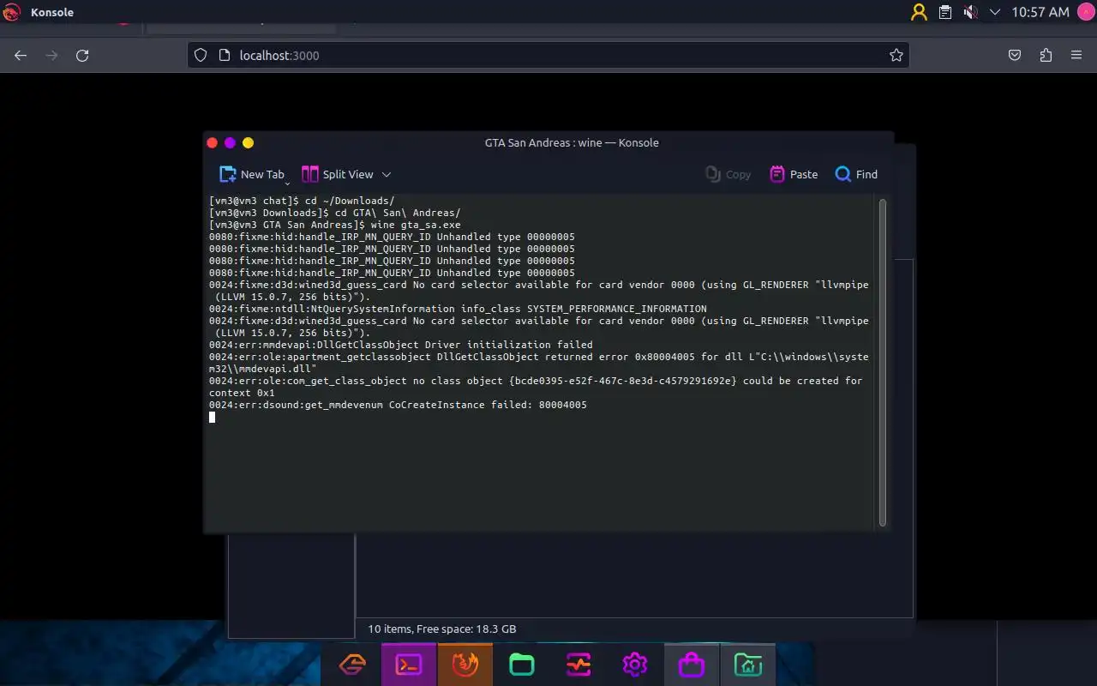Open the system monitor dock icon
This screenshot has width=1097, height=686.
[578, 665]
